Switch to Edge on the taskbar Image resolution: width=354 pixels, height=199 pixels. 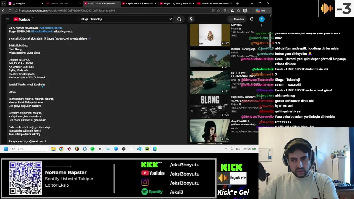(155, 149)
